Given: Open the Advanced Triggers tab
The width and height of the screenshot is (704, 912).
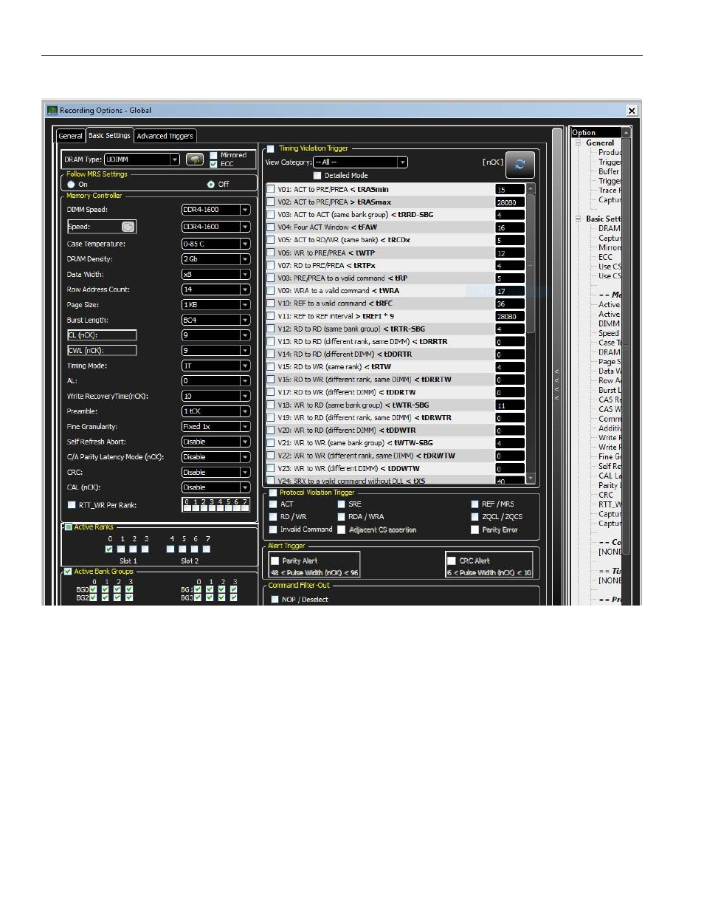Looking at the screenshot, I should pos(165,136).
